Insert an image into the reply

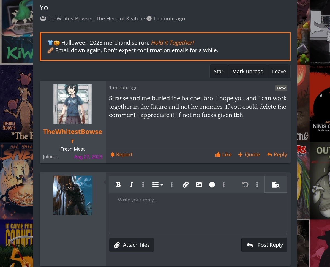pos(199,185)
